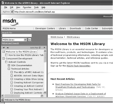
Task: Open the Subscriptions navigation link
Action: point(107,28)
